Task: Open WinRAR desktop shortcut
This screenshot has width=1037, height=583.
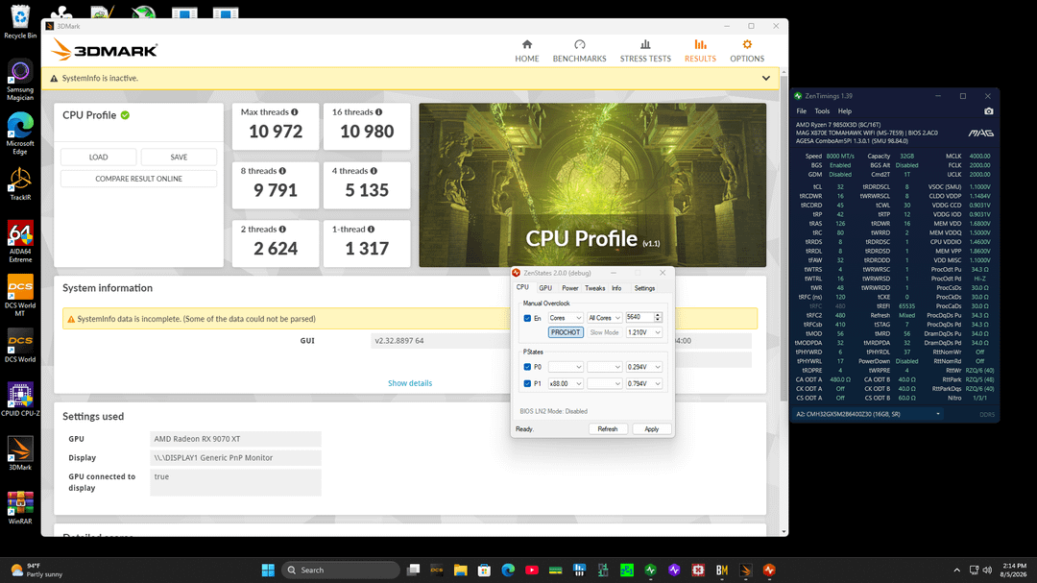Action: coord(20,507)
